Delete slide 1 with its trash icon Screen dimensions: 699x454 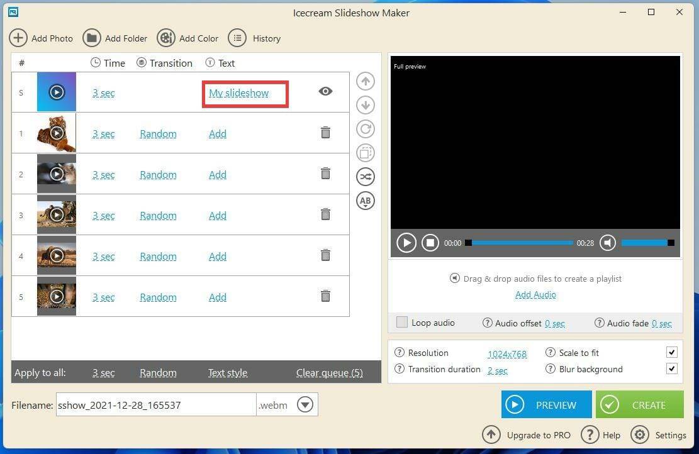click(325, 133)
